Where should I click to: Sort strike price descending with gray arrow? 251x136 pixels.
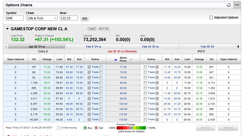pyautogui.click(x=131, y=59)
